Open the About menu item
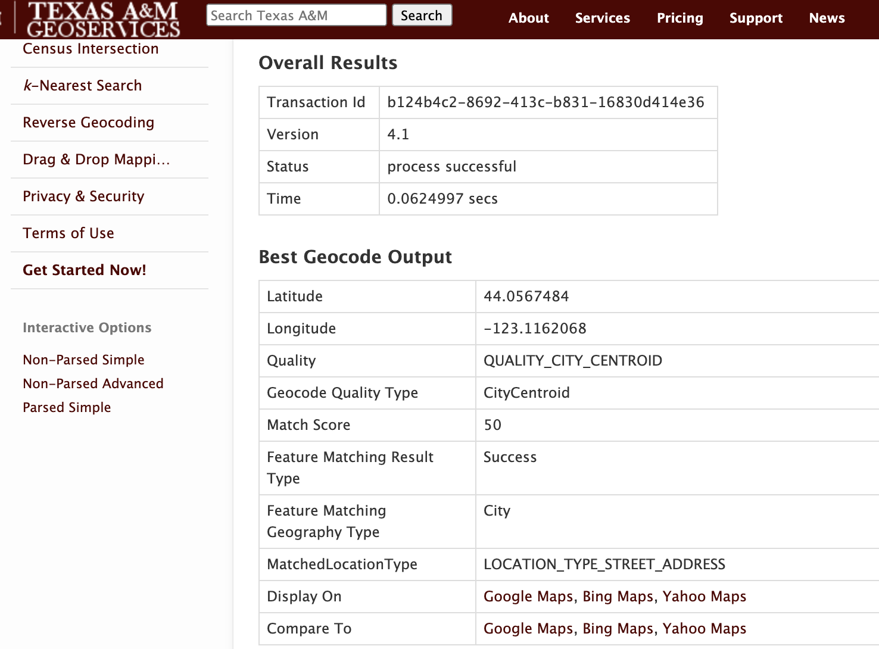 528,18
